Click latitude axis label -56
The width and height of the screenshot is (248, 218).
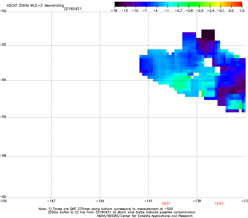coord(3,116)
